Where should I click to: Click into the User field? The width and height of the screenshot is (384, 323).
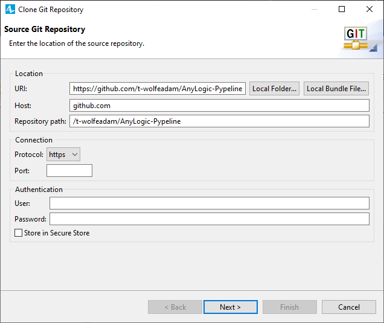coord(210,203)
